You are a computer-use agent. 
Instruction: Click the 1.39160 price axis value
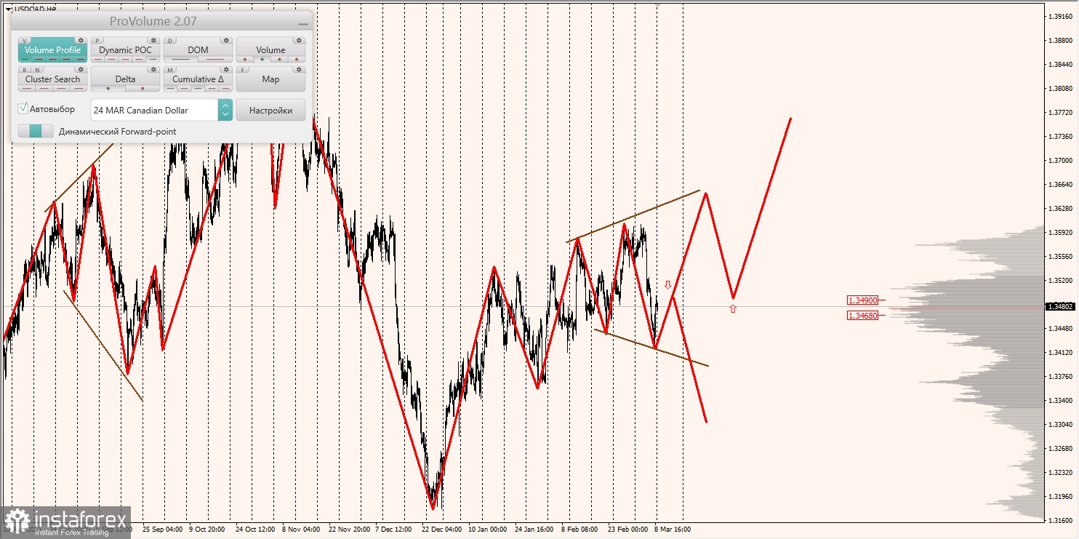point(1061,16)
